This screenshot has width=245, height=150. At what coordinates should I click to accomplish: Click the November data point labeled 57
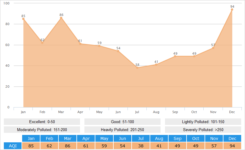pyautogui.click(x=213, y=48)
